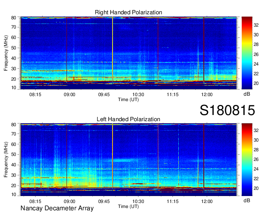The width and height of the screenshot is (263, 213).
Task: Click the top colorbar's 22 dB label
Action: coord(256,74)
